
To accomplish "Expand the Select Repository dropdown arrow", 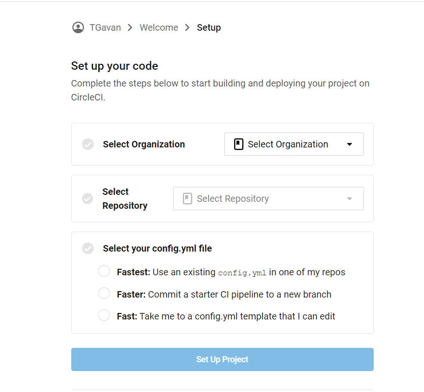I will coord(350,199).
